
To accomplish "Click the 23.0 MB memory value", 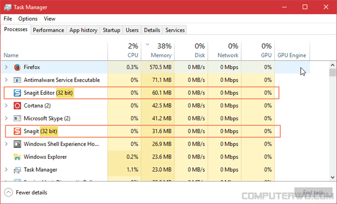I will (x=162, y=170).
